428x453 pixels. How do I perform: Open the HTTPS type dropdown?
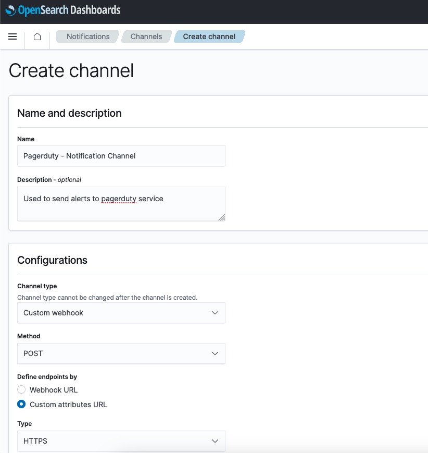click(x=121, y=441)
